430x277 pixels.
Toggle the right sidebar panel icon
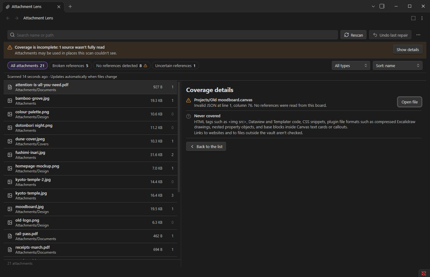(382, 6)
